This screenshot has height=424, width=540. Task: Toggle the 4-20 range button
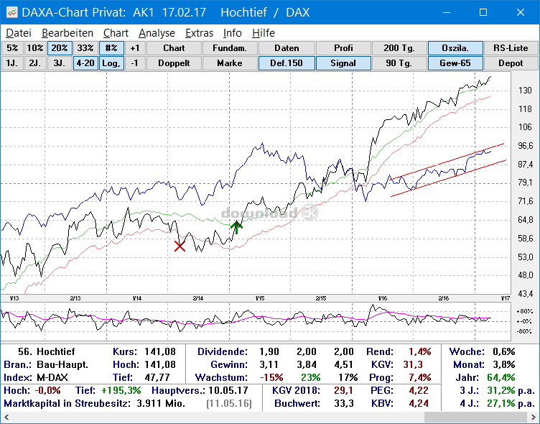(x=85, y=63)
